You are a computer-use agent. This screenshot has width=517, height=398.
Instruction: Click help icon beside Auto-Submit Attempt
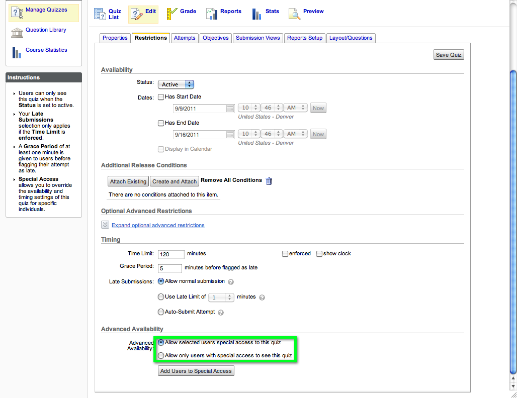(221, 313)
